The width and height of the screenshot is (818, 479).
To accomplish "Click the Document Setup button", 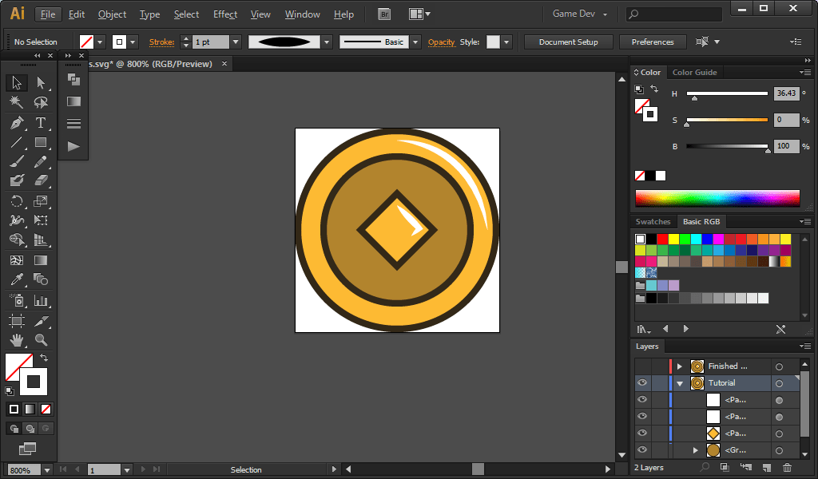I will pos(569,42).
